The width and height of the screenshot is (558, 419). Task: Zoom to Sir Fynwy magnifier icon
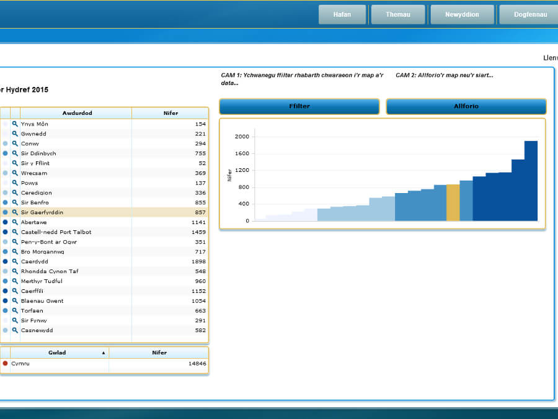(x=15, y=320)
